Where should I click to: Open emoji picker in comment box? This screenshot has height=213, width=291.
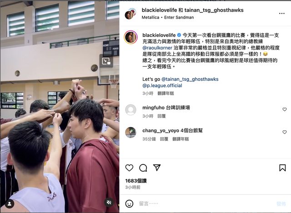pos(129,203)
